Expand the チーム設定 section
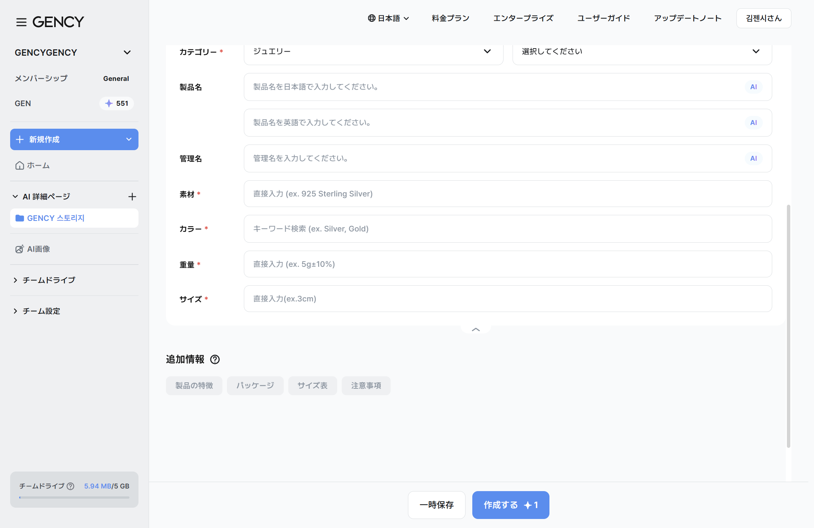 (15, 311)
